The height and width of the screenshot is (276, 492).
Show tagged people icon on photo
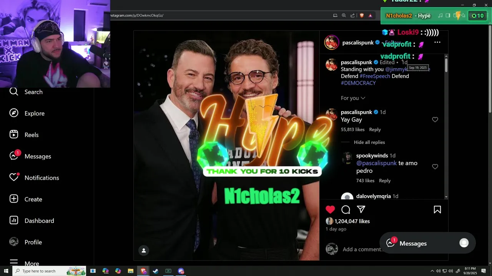coord(144,250)
